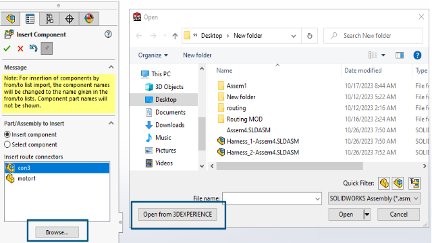Collapse the Part/Assembly to Insert section
The image size is (432, 243).
click(111, 123)
